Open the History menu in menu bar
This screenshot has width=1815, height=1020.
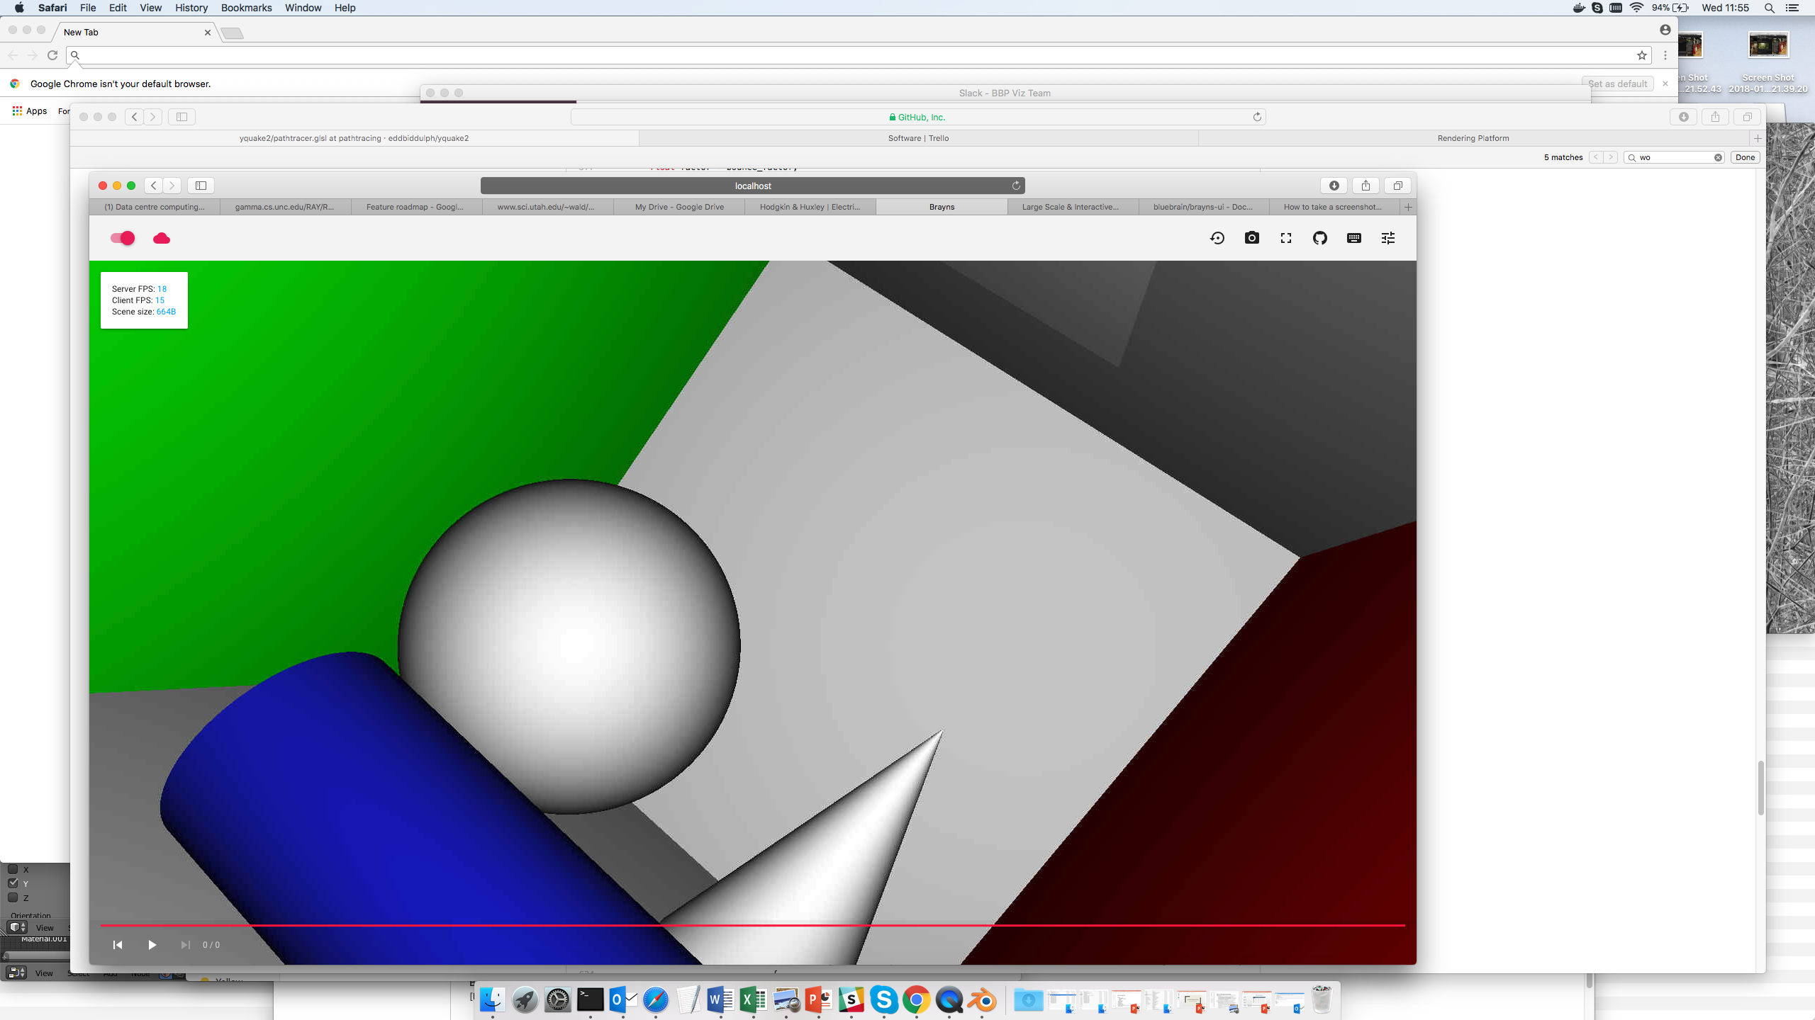pos(191,8)
